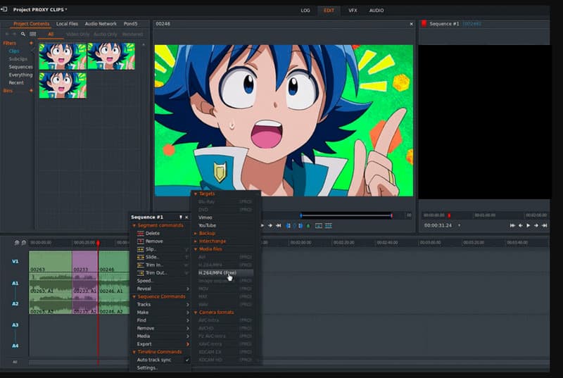The width and height of the screenshot is (563, 378).
Task: Select the Slip command
Action: pyautogui.click(x=150, y=249)
